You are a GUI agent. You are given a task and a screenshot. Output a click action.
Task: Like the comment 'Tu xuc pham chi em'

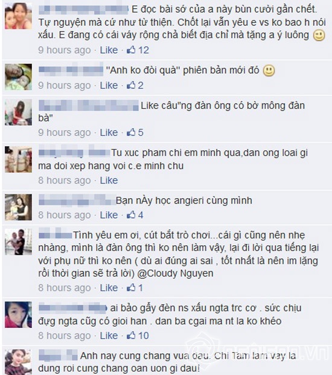pos(109,181)
